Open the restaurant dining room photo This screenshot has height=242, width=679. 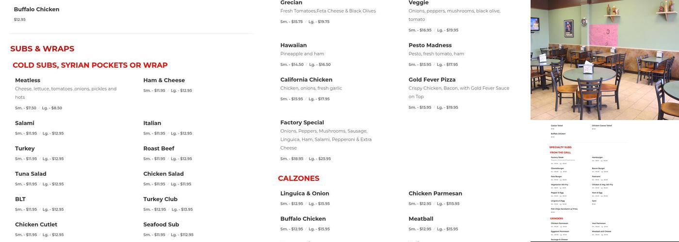604,60
